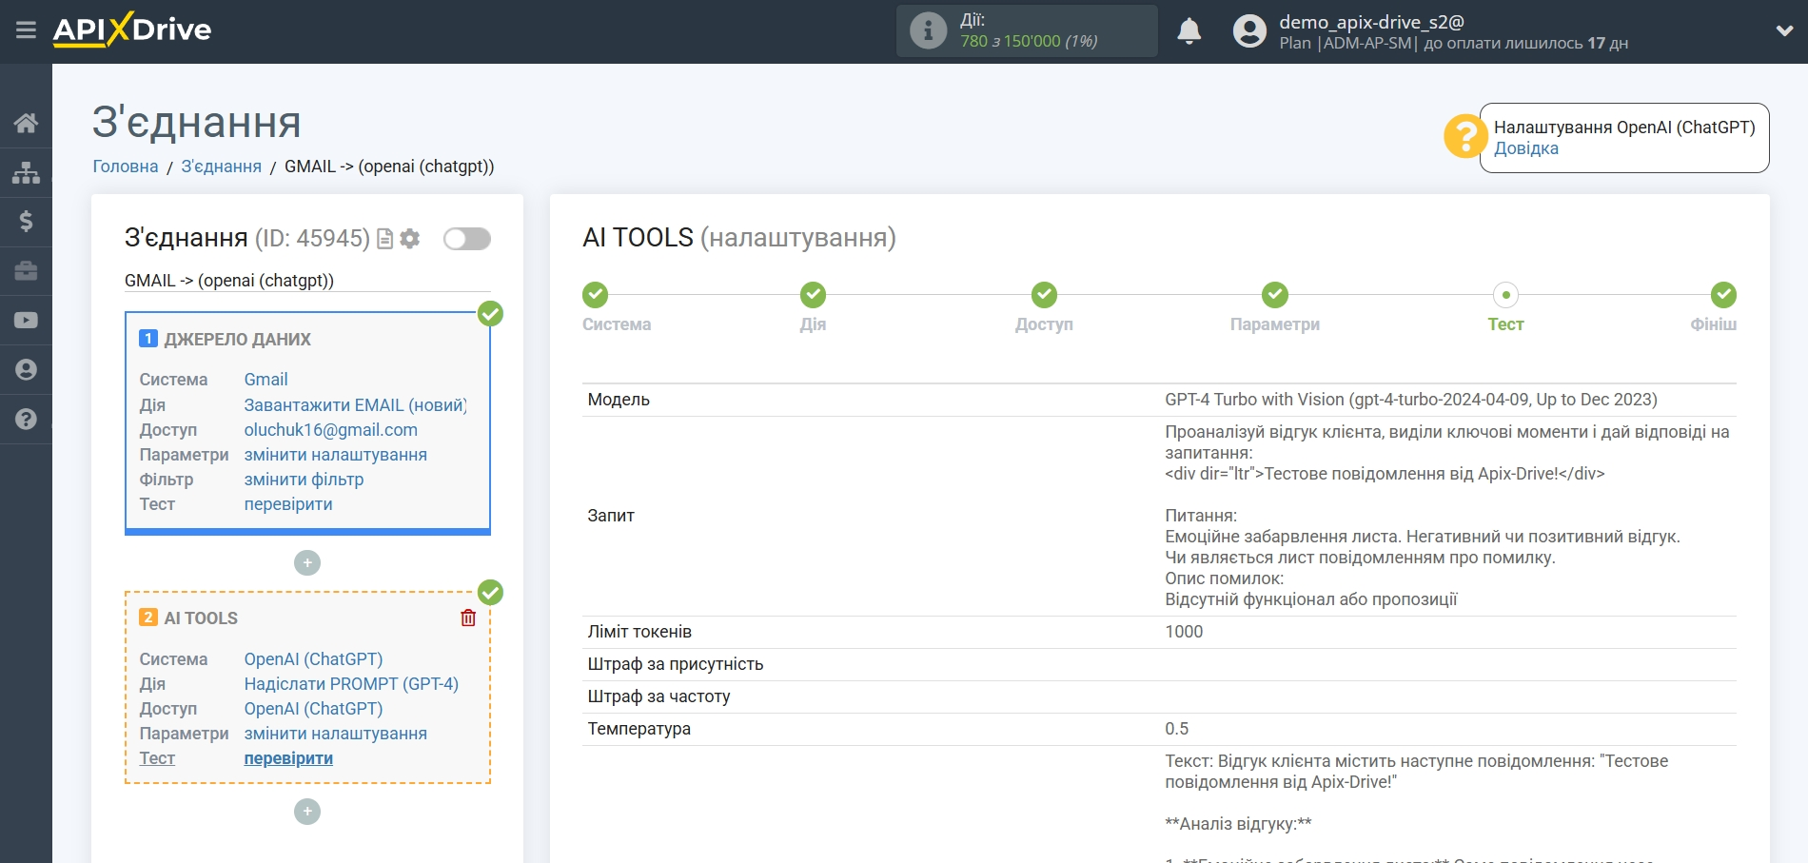Open the connections sitemap sidebar icon
This screenshot has height=863, width=1808.
(x=26, y=172)
